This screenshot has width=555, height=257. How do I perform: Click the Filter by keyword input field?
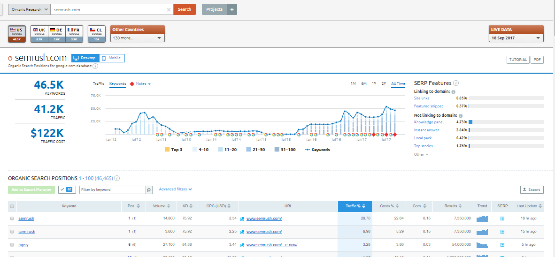[x=113, y=190]
